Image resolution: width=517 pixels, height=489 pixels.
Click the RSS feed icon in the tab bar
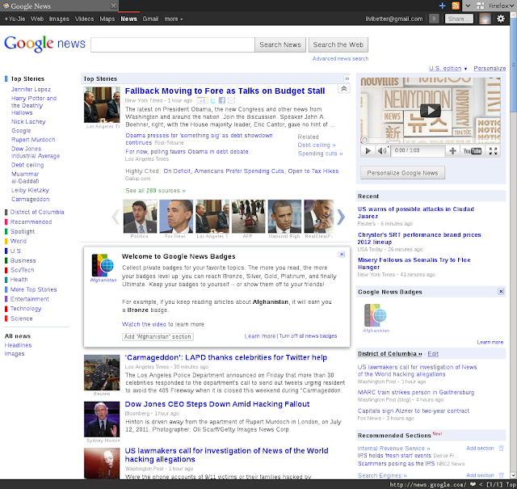tap(456, 6)
